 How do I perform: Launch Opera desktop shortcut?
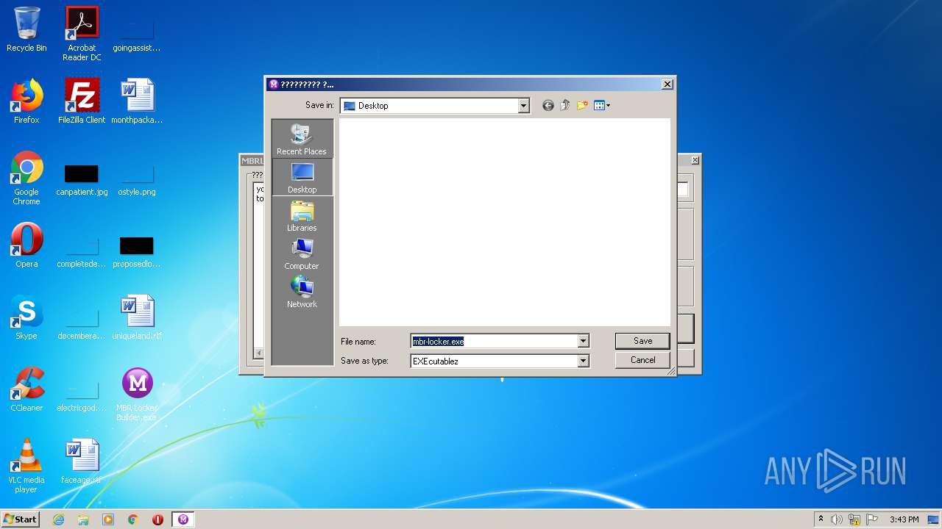26,245
